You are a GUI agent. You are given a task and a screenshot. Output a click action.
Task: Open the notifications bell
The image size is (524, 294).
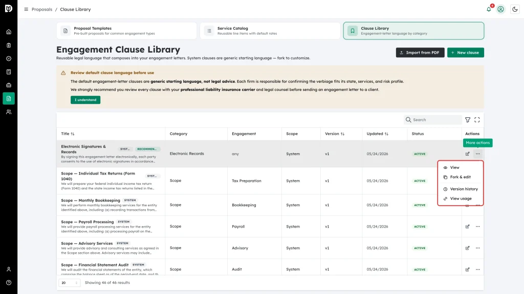coord(489,9)
